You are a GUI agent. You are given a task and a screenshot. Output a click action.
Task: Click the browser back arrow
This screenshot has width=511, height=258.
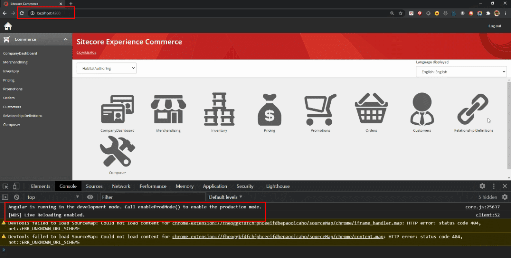tap(5, 13)
